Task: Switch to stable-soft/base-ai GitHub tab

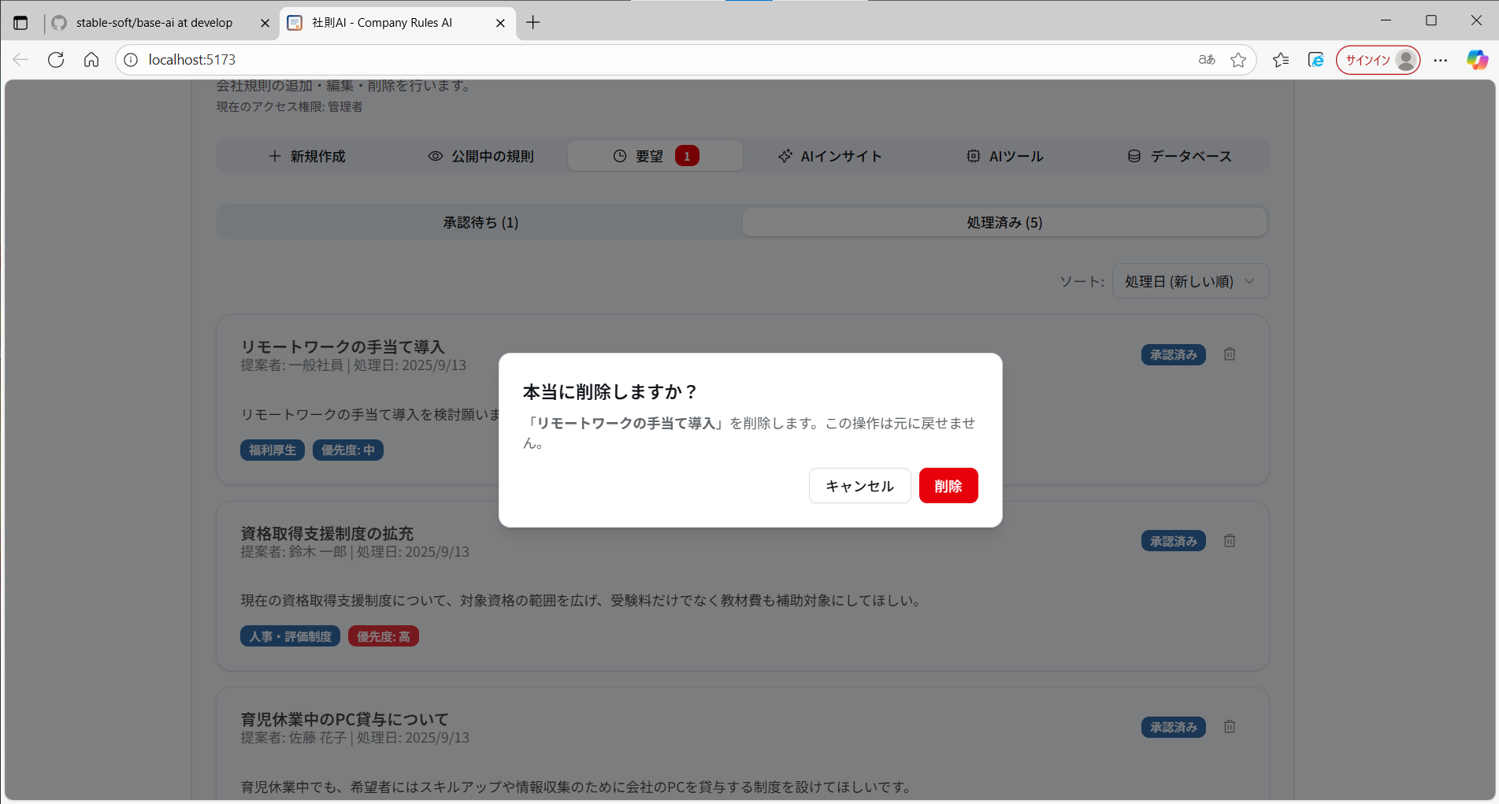Action: pos(154,23)
